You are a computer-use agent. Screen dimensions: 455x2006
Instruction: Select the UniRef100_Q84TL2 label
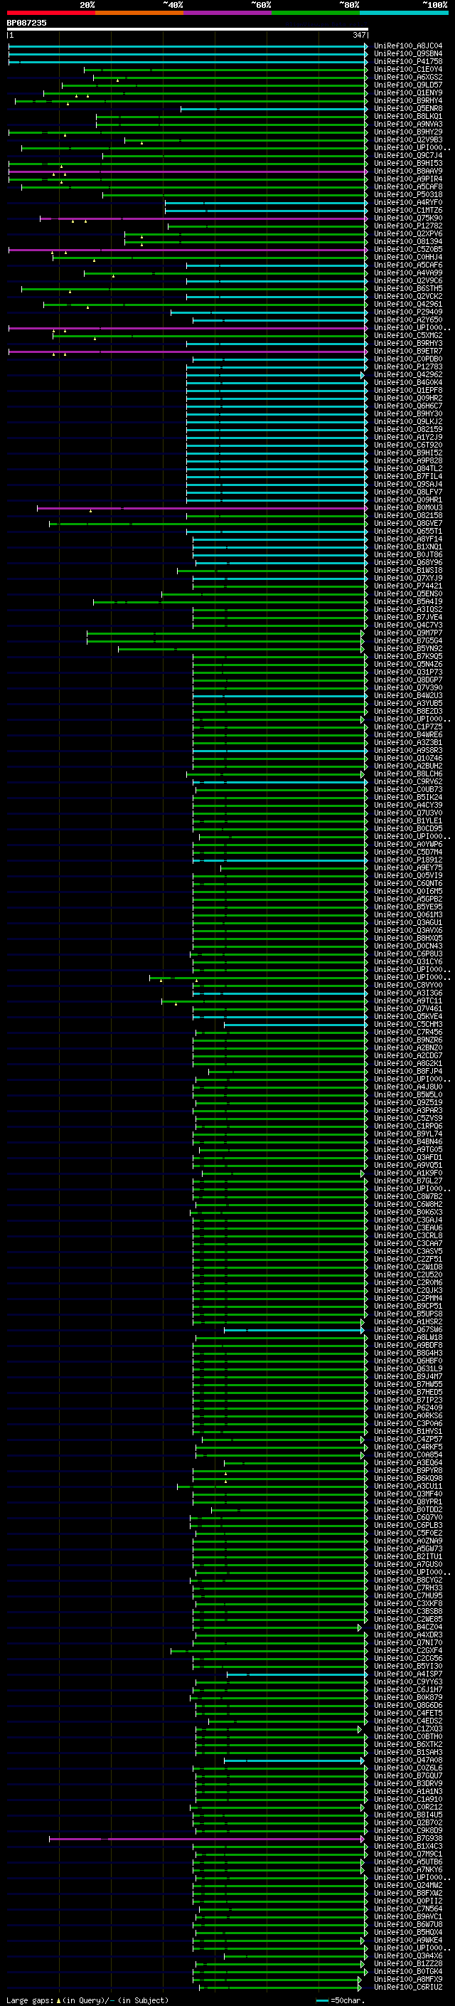point(408,469)
